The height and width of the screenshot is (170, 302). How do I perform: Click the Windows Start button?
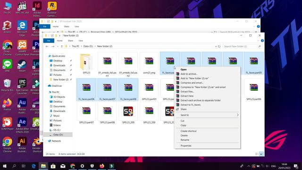4,166
